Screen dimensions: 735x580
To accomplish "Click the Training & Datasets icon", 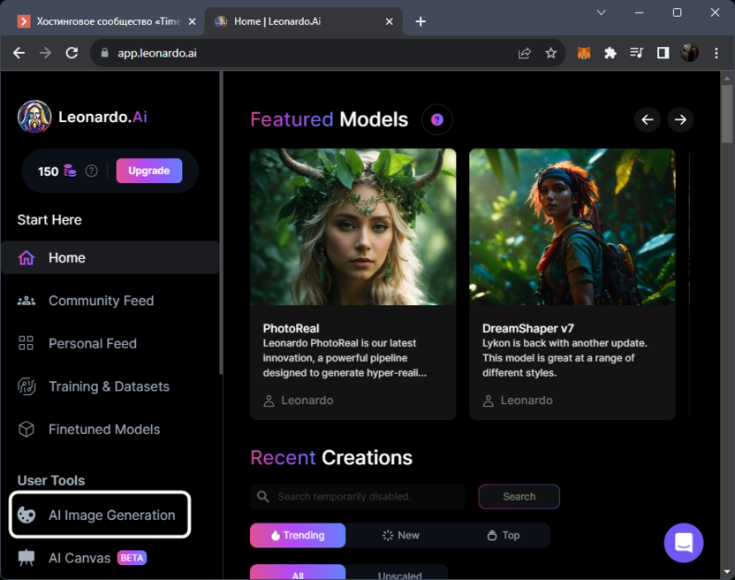I will point(27,386).
